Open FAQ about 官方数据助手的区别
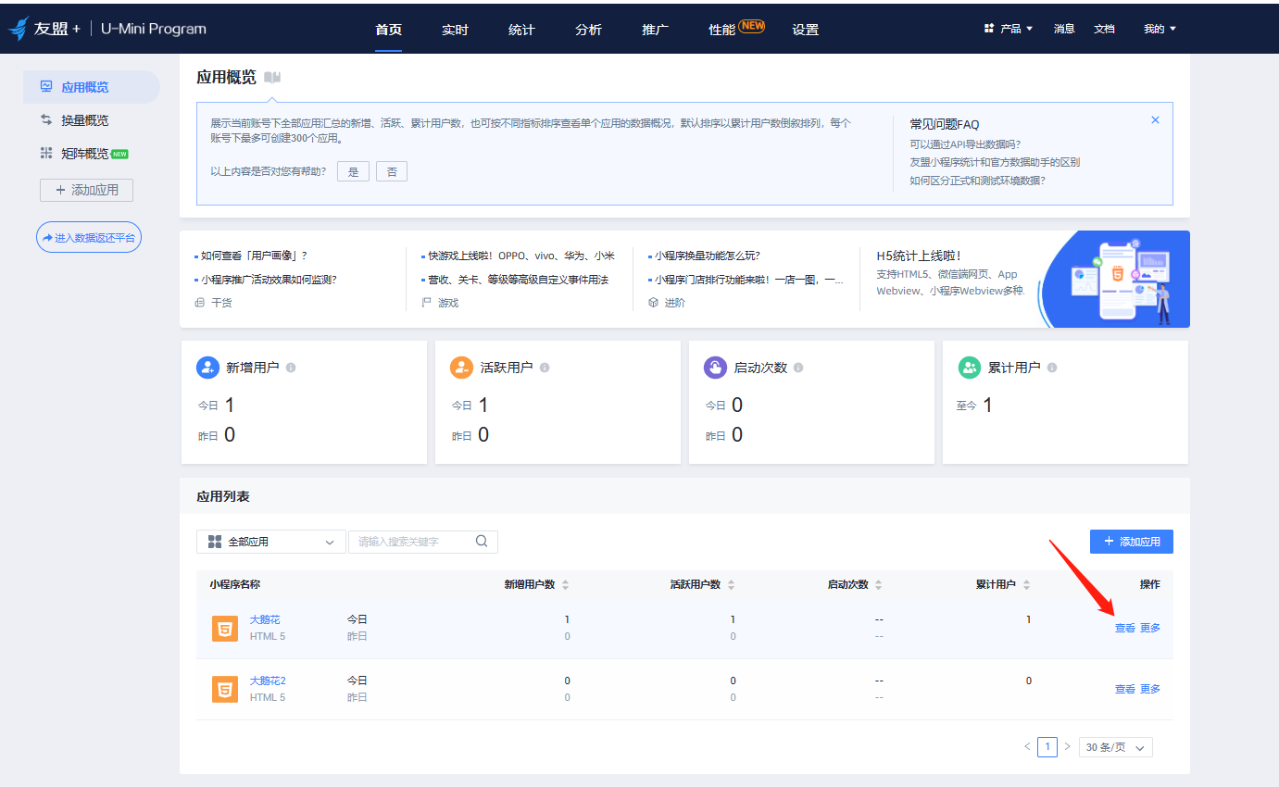1279x787 pixels. [x=995, y=162]
